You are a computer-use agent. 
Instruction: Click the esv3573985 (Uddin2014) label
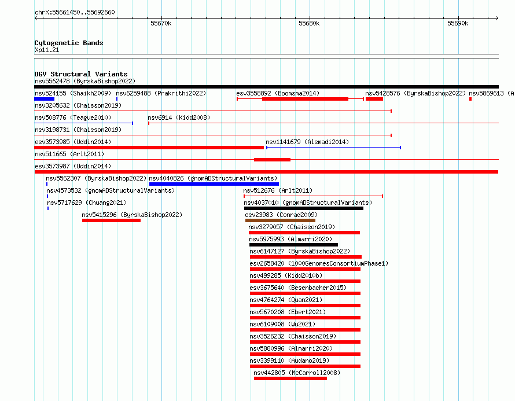click(x=73, y=142)
